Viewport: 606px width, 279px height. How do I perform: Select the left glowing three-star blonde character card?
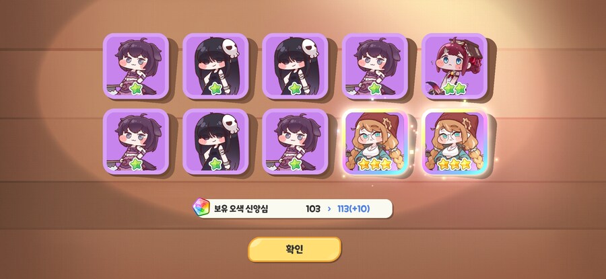click(374, 142)
